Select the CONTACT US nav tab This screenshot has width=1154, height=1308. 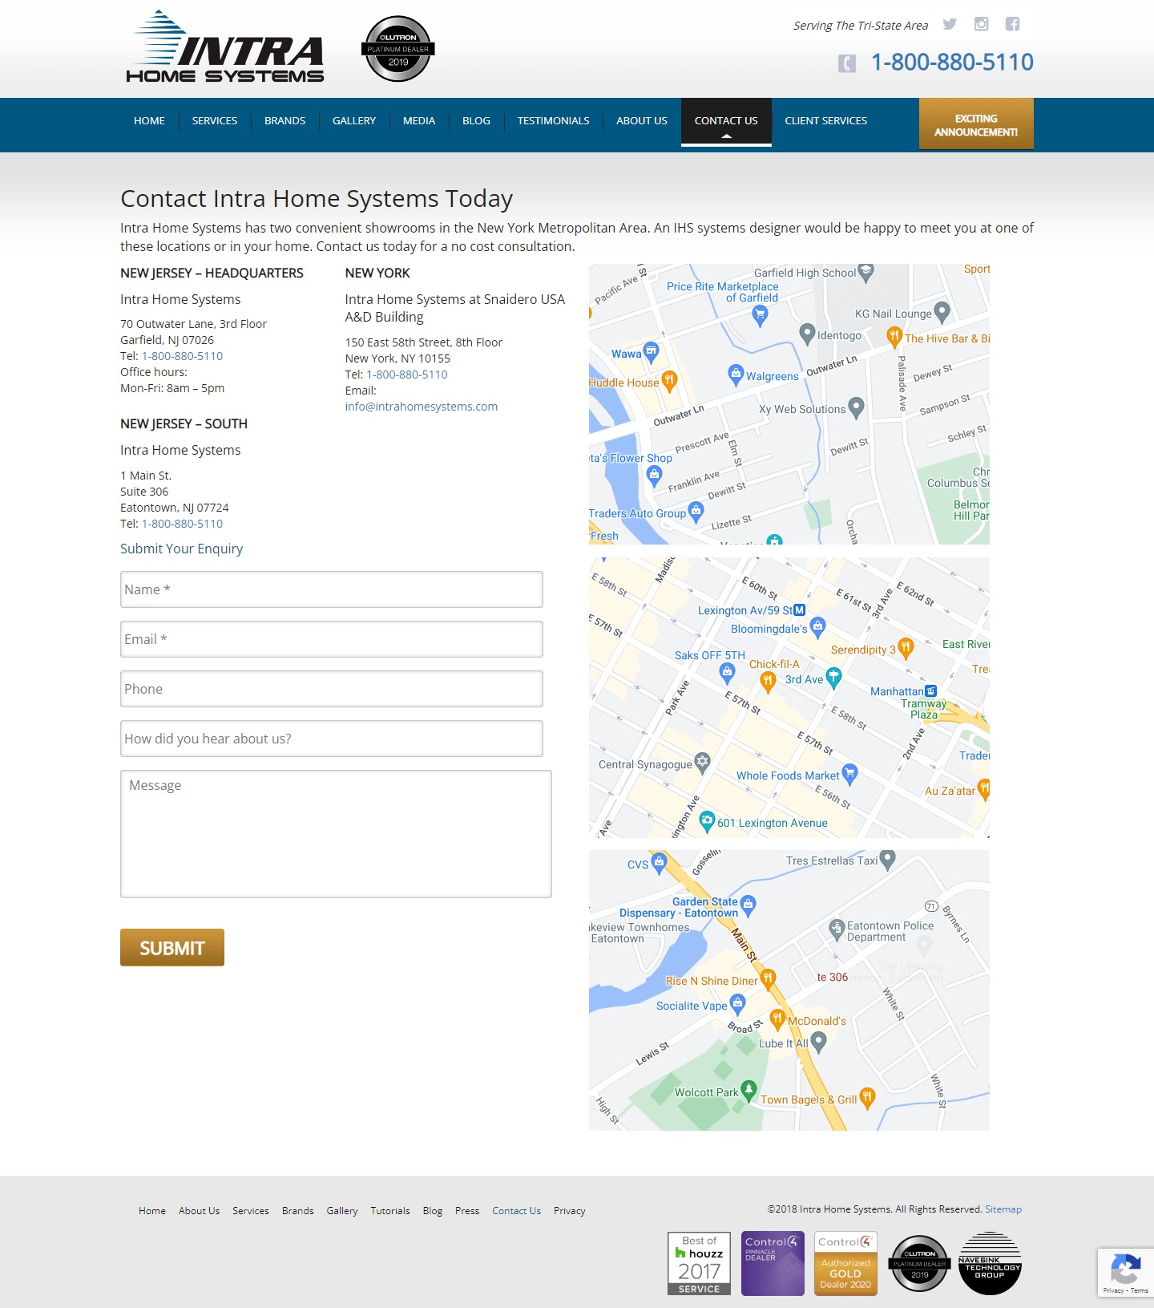pyautogui.click(x=726, y=122)
